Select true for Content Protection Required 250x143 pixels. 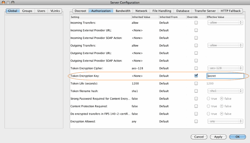[209, 106]
